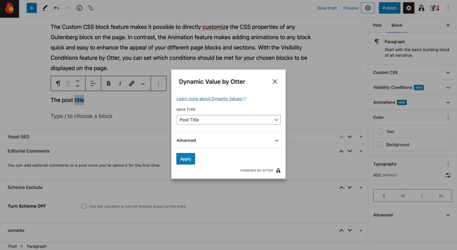The width and height of the screenshot is (457, 250).
Task: Select the XL font size option
Action: click(441, 196)
